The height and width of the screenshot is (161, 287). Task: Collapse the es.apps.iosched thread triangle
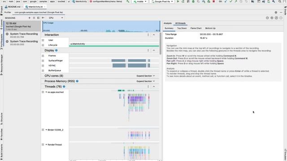pos(46,92)
